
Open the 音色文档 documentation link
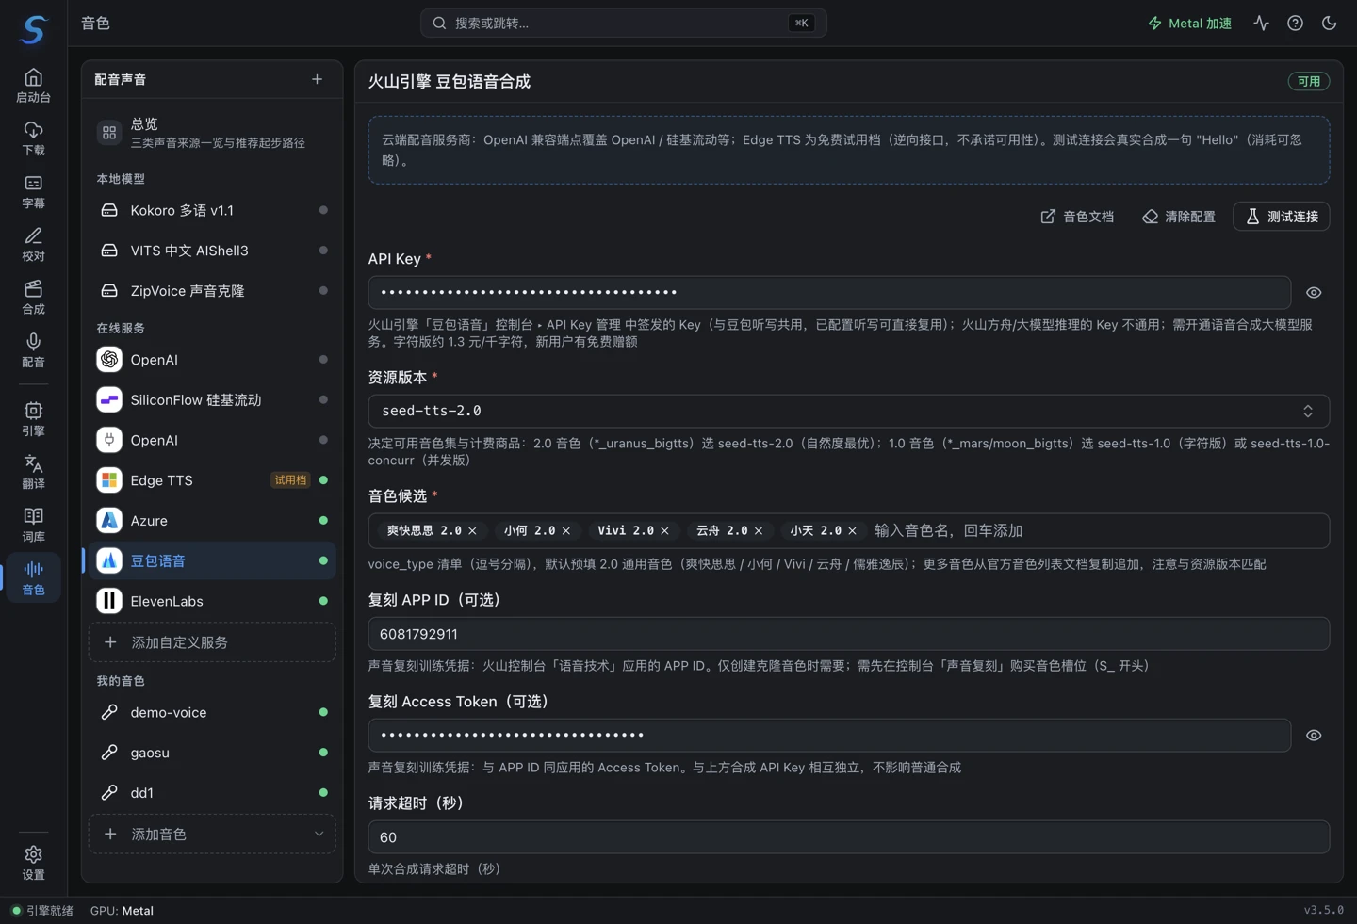[x=1077, y=217]
